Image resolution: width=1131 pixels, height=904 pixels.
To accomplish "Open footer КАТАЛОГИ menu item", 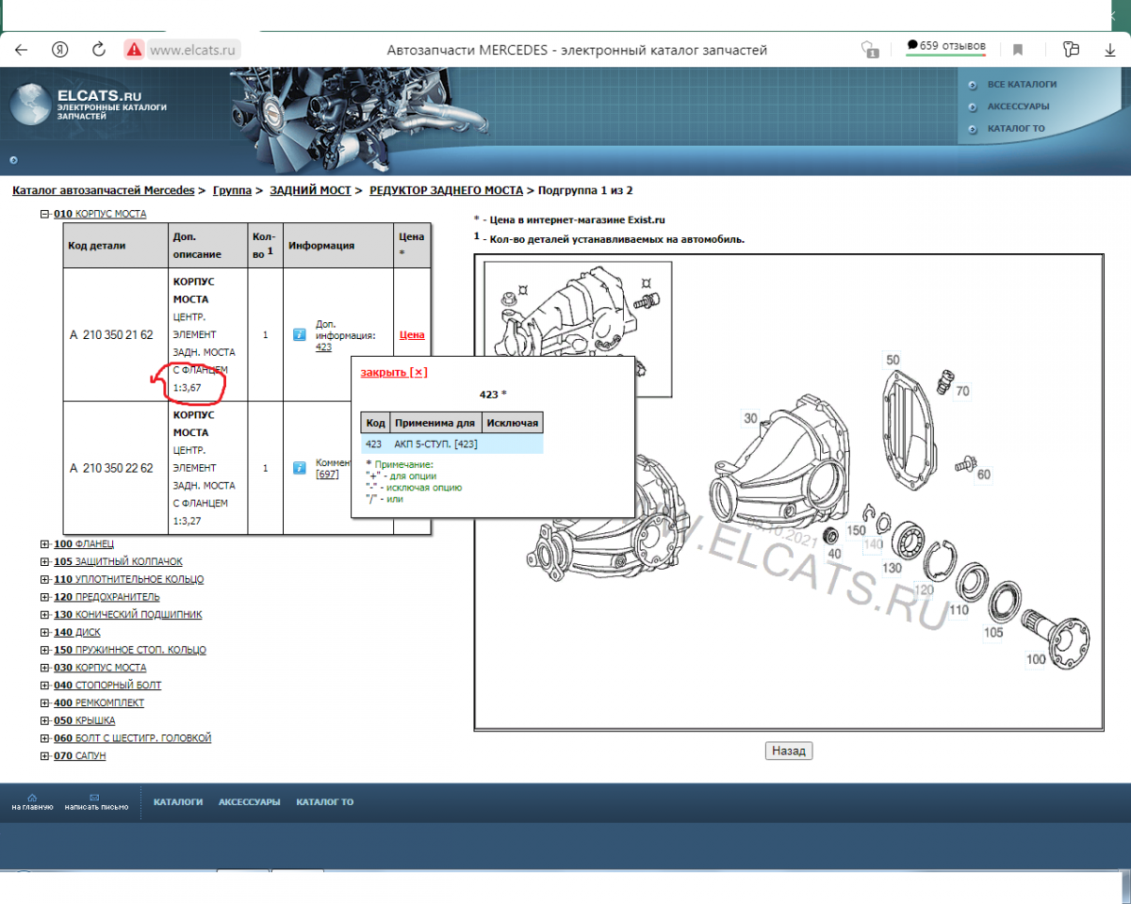I will 178,802.
